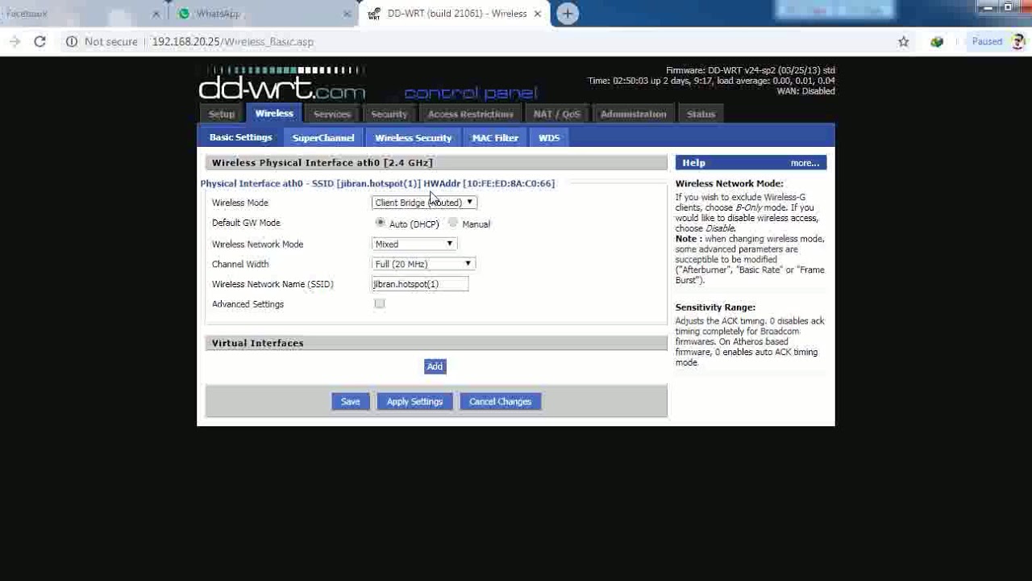This screenshot has height=581, width=1032.
Task: Select the Wireless main tab
Action: click(274, 113)
